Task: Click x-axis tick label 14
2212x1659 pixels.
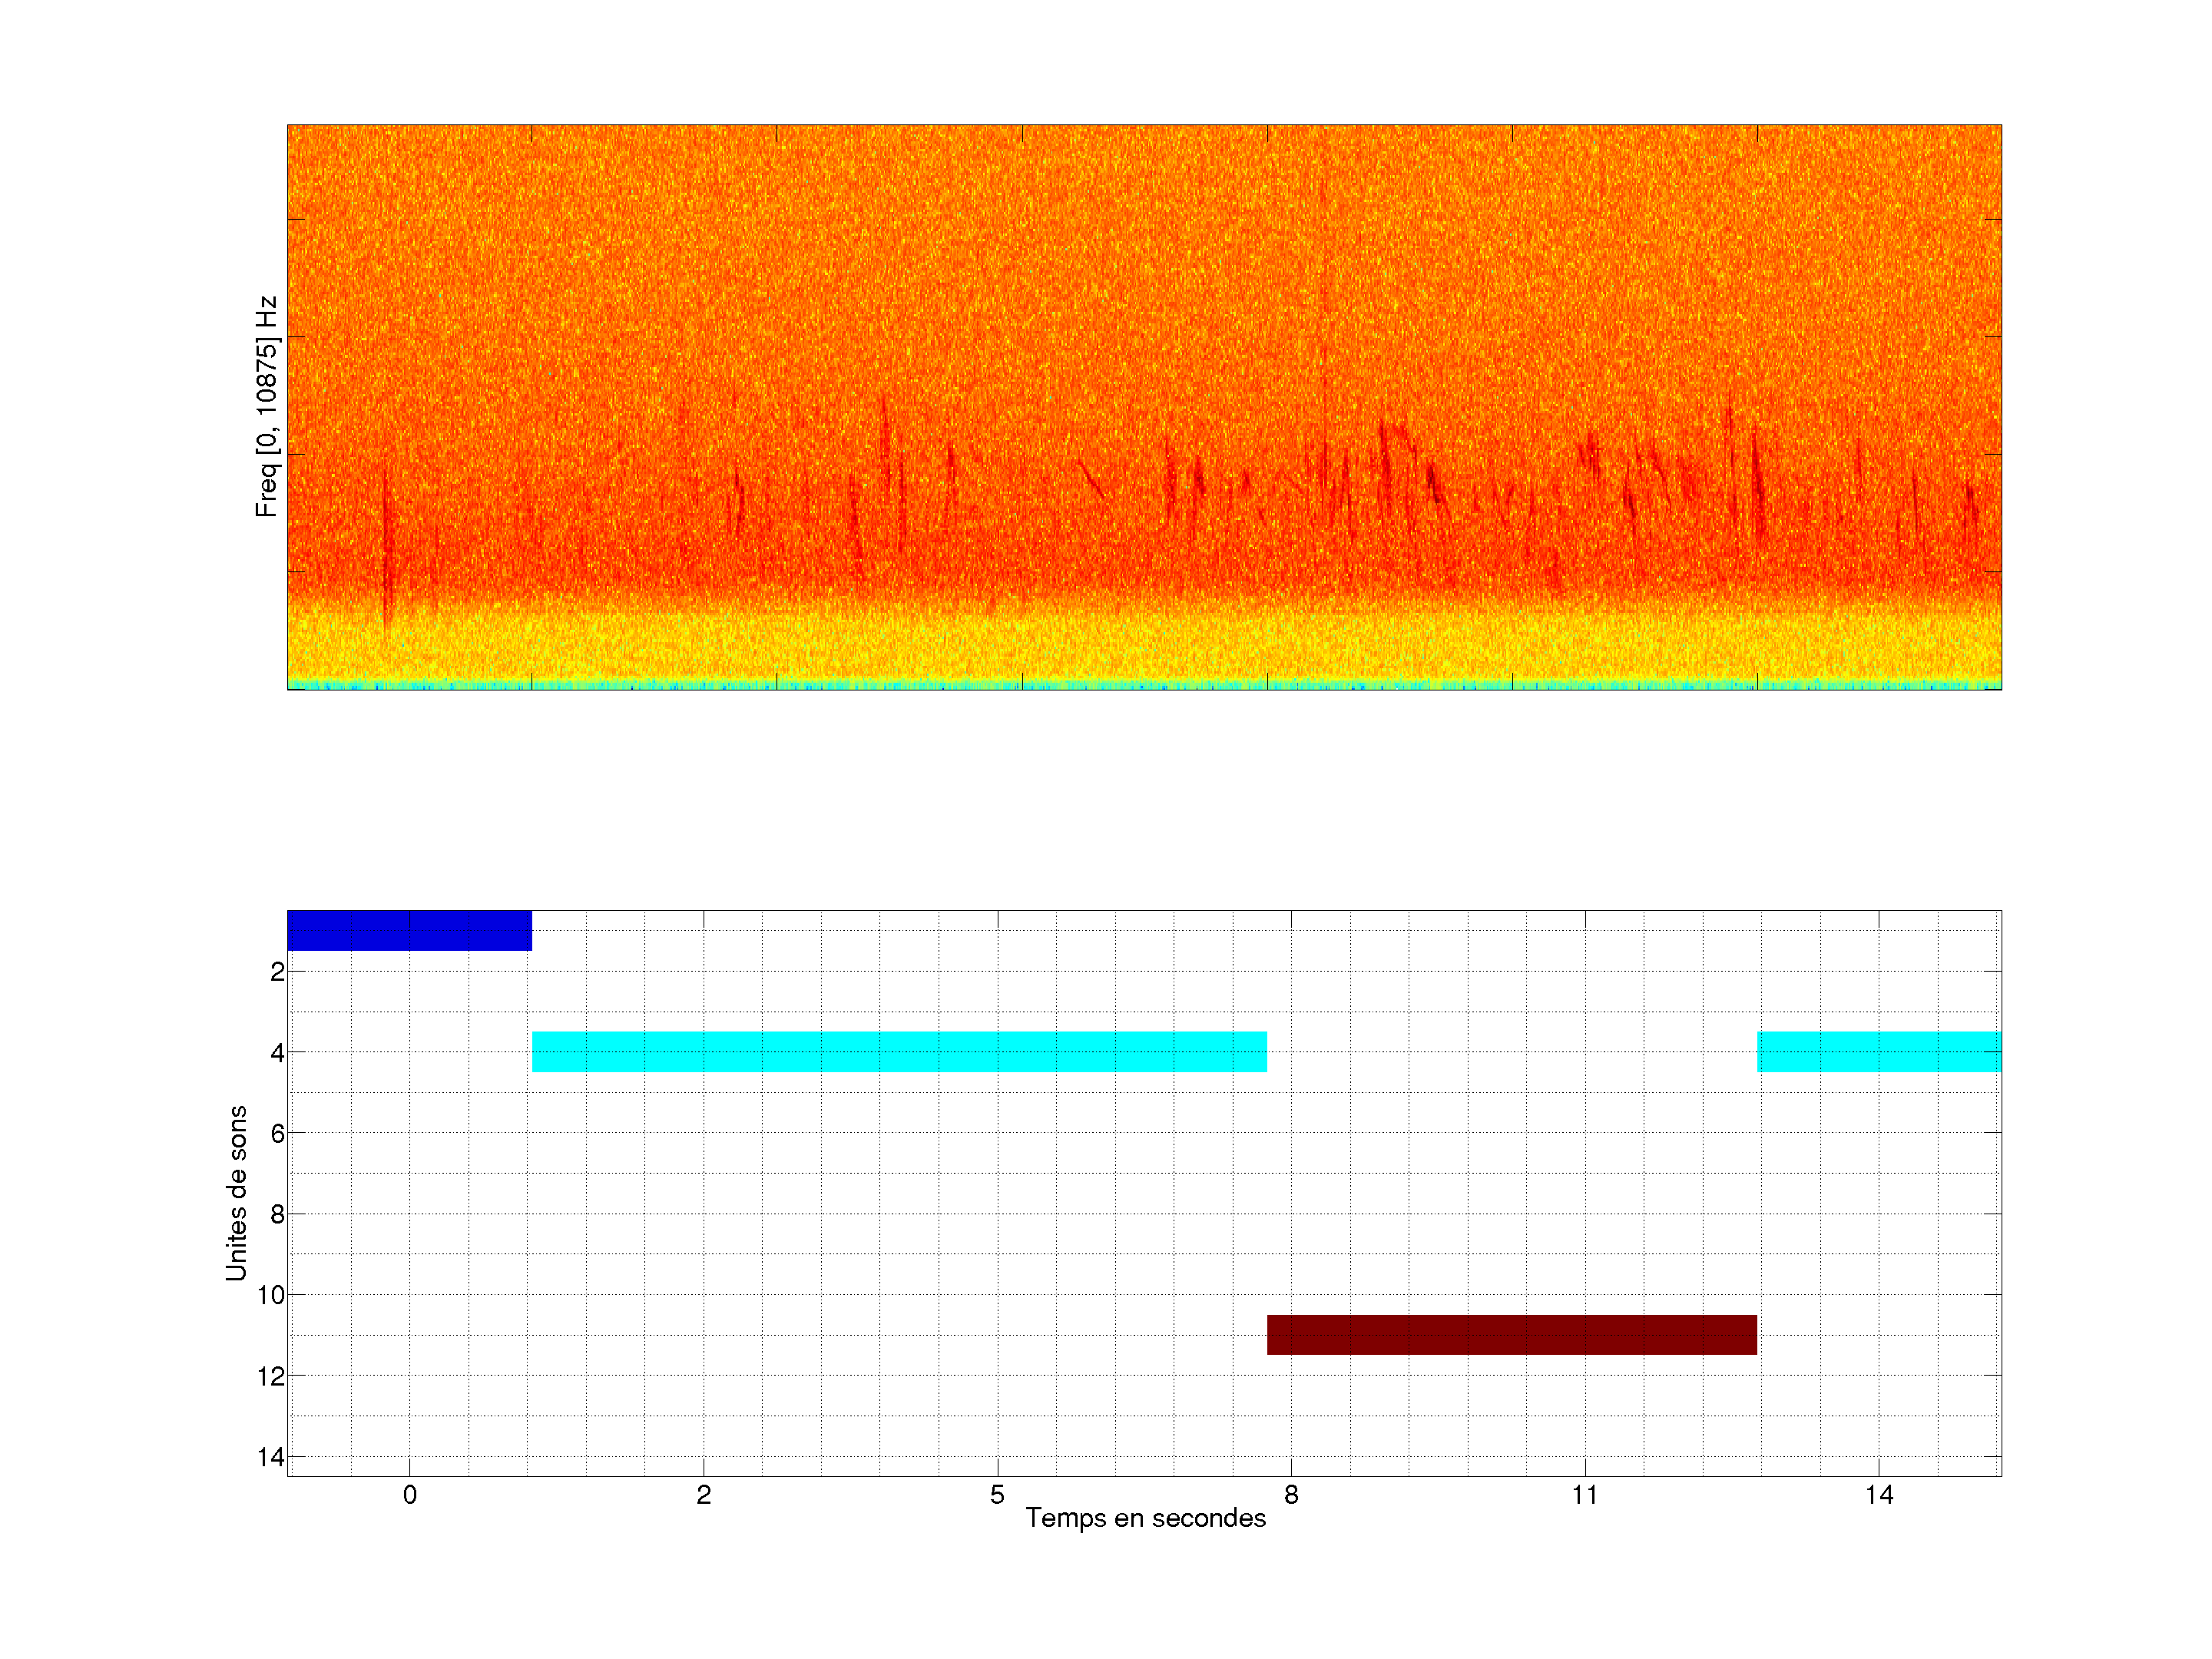Action: 1878,1495
